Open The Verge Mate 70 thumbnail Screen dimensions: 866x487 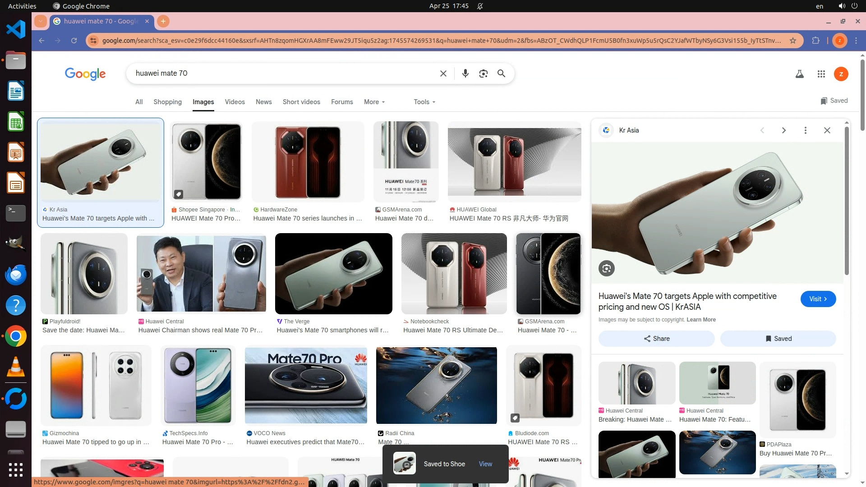[x=333, y=274]
